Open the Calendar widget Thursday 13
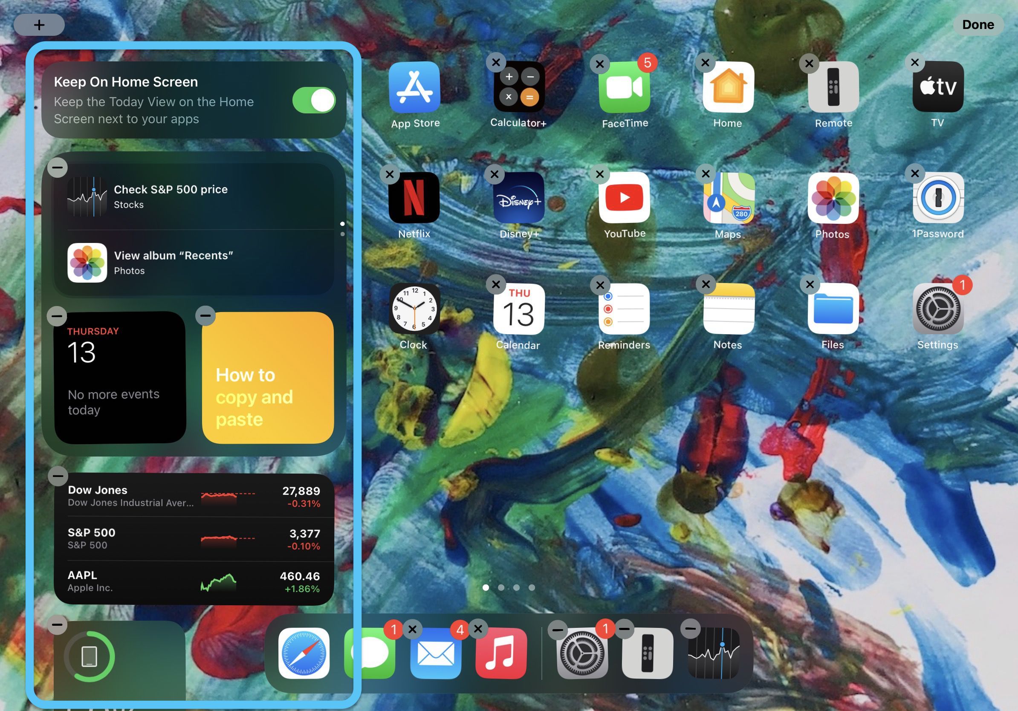The image size is (1018, 711). 120,379
